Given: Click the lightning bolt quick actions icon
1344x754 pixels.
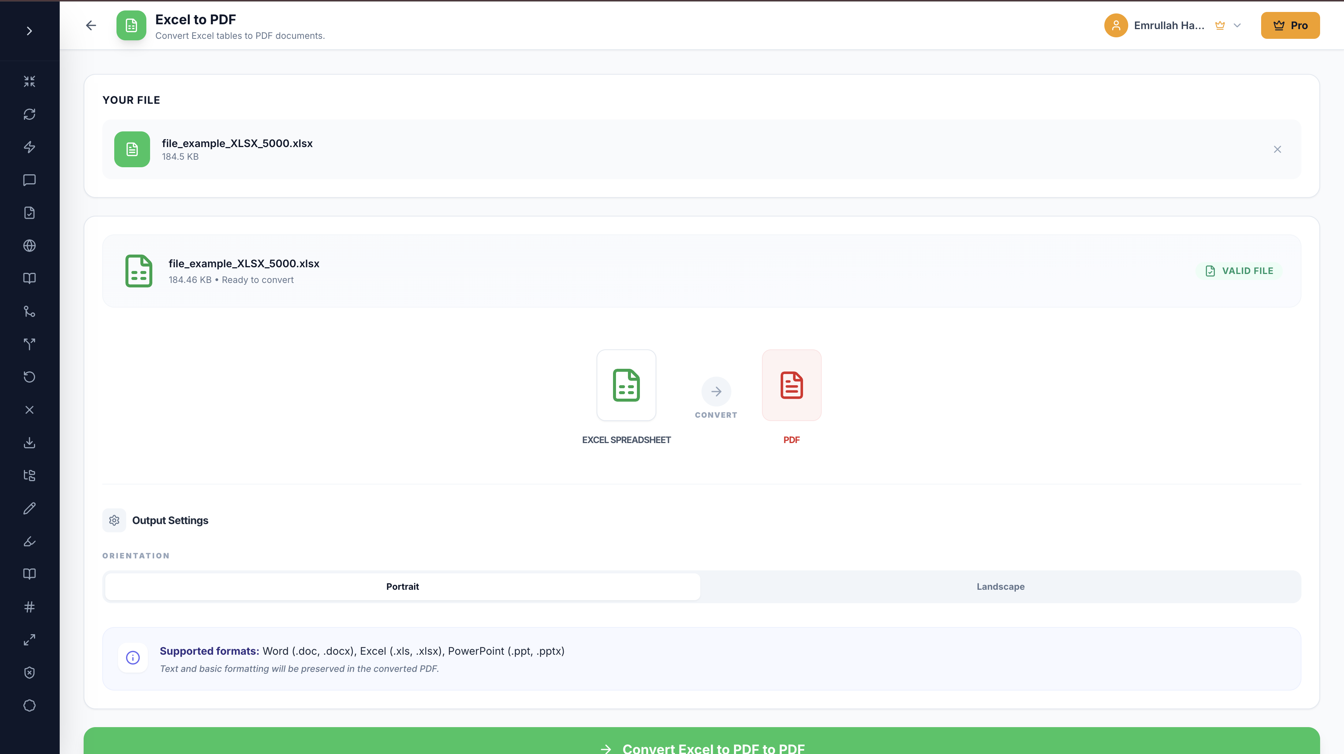Looking at the screenshot, I should point(30,147).
